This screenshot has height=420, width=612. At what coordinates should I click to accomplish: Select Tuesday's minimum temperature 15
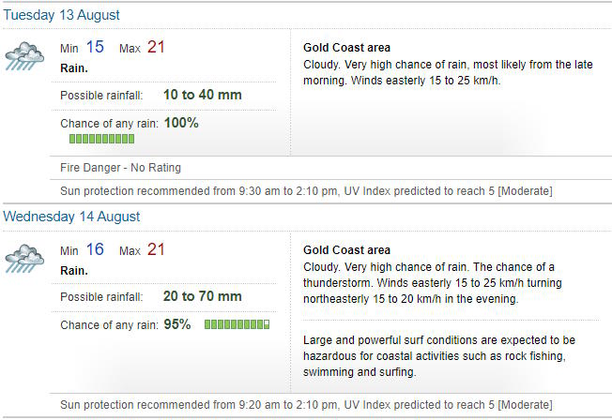pyautogui.click(x=95, y=47)
